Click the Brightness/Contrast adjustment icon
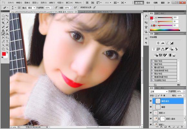The image size is (187, 129). click(x=158, y=43)
